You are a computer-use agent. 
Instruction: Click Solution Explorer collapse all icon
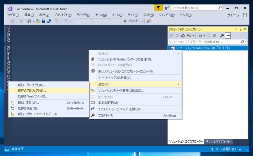[x=214, y=36]
